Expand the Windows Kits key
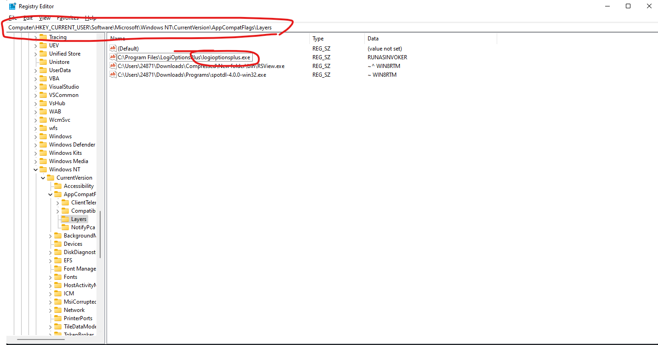658x345 pixels. tap(36, 153)
